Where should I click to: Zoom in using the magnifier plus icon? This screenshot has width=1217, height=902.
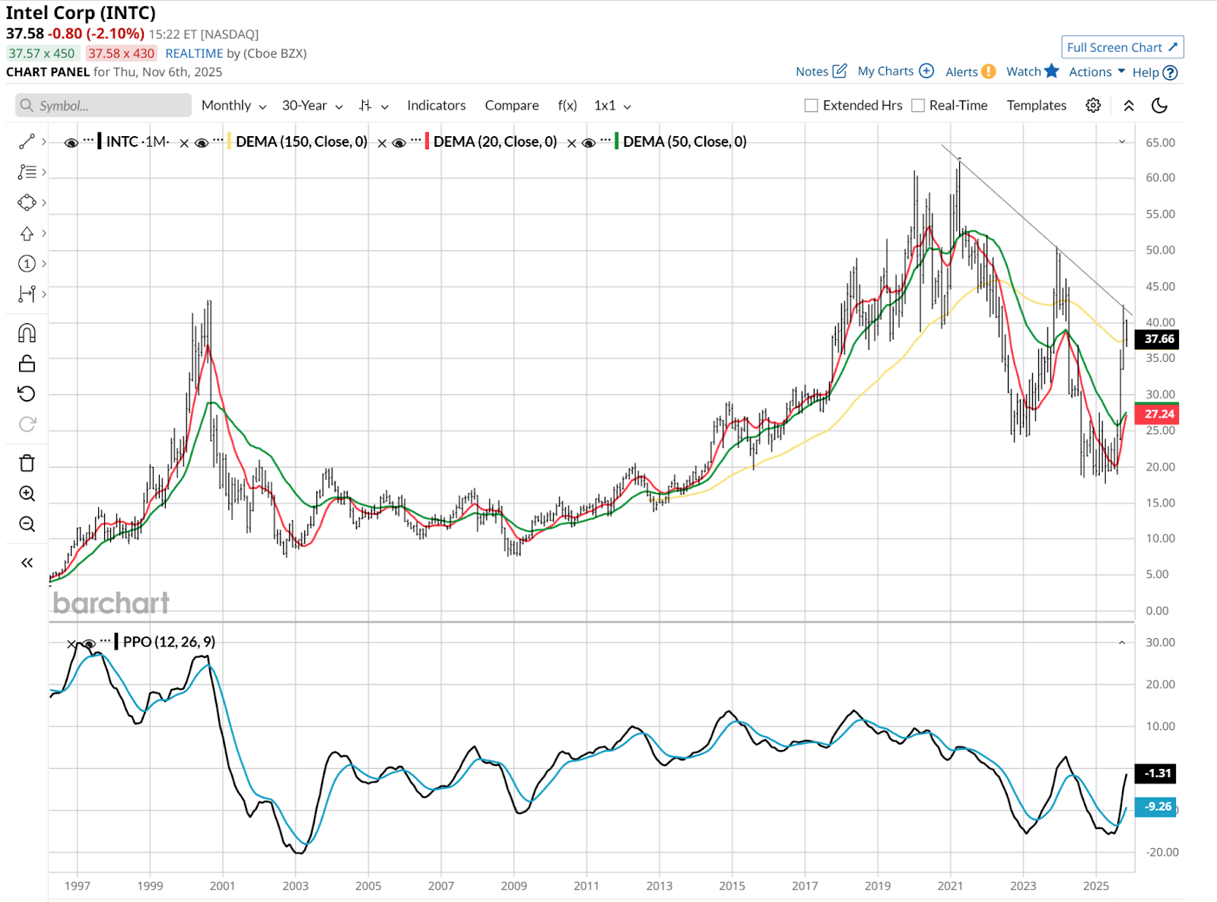click(x=27, y=494)
